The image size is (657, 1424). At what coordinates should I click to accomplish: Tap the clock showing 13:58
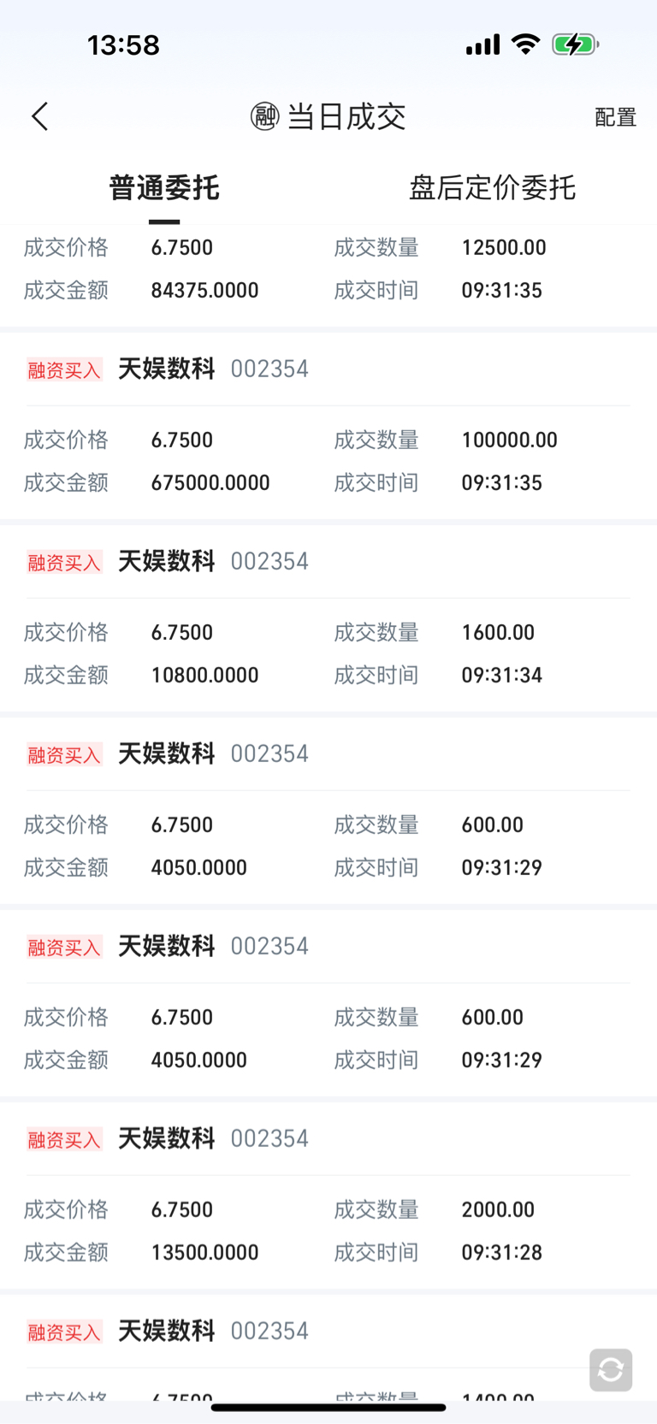[x=123, y=44]
